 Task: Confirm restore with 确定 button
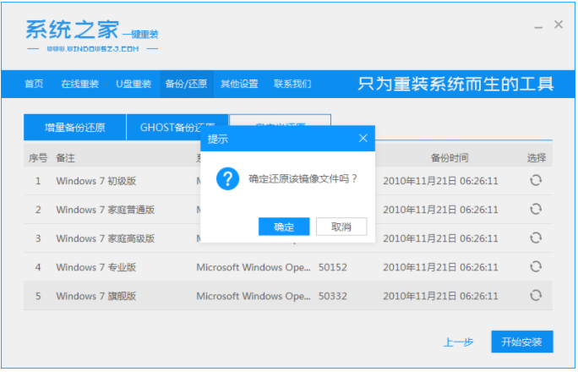click(x=284, y=227)
